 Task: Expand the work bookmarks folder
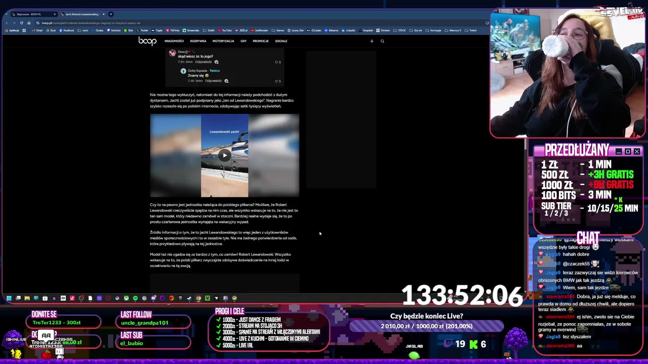point(83,30)
